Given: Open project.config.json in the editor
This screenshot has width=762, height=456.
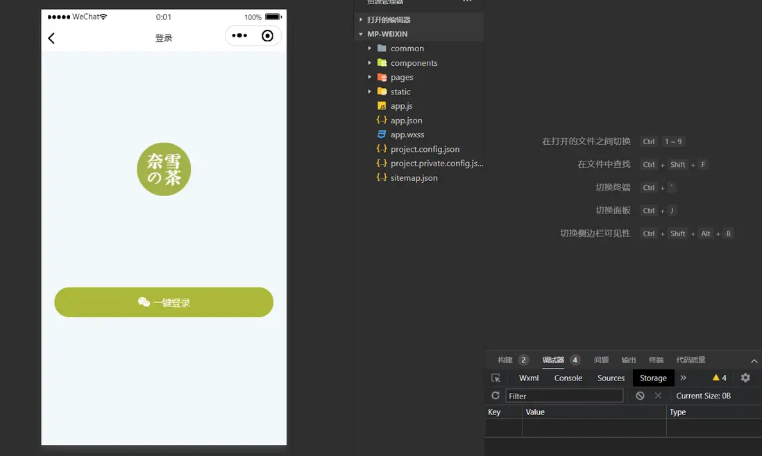Looking at the screenshot, I should click(x=425, y=149).
